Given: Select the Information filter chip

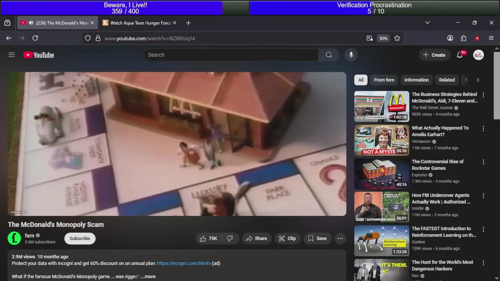Looking at the screenshot, I should click(416, 80).
